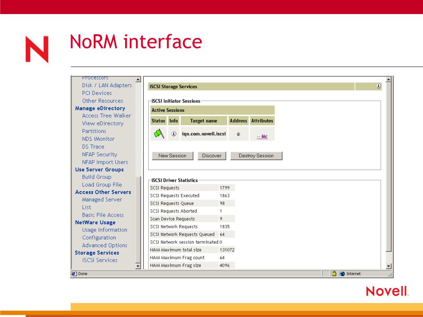Open Other Resources link

click(102, 101)
